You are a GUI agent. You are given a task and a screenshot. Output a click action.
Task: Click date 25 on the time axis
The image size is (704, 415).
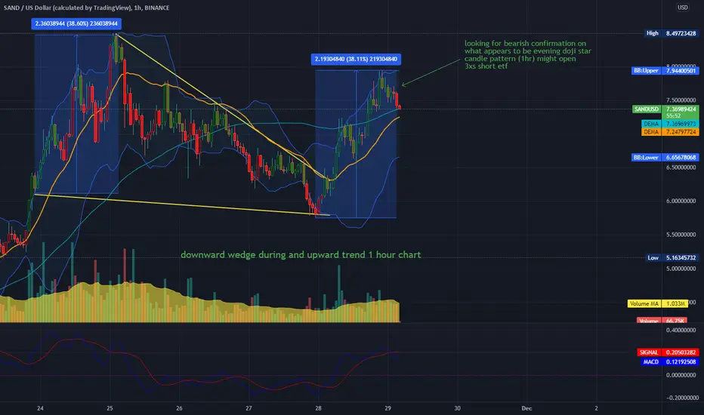click(110, 408)
